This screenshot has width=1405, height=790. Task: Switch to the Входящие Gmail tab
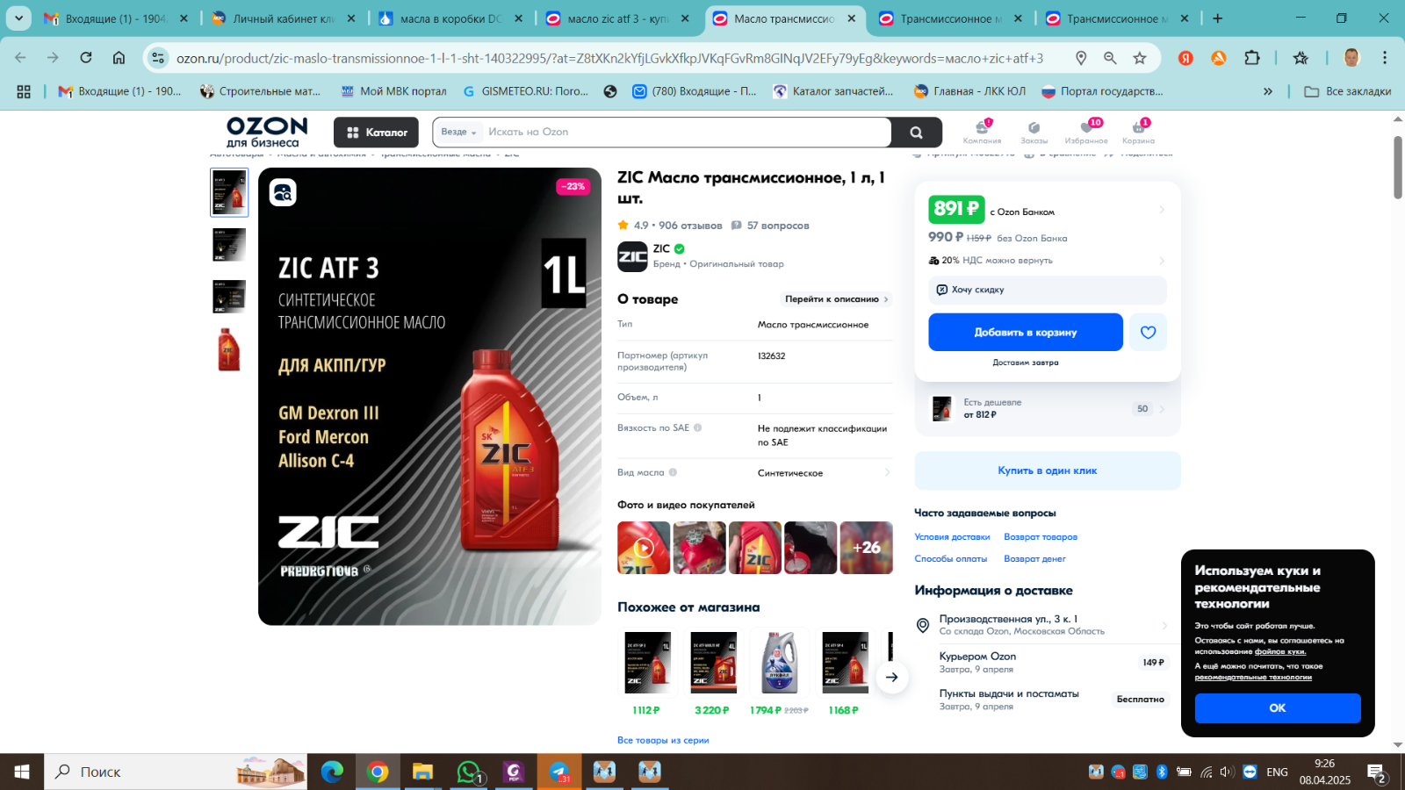click(x=115, y=18)
